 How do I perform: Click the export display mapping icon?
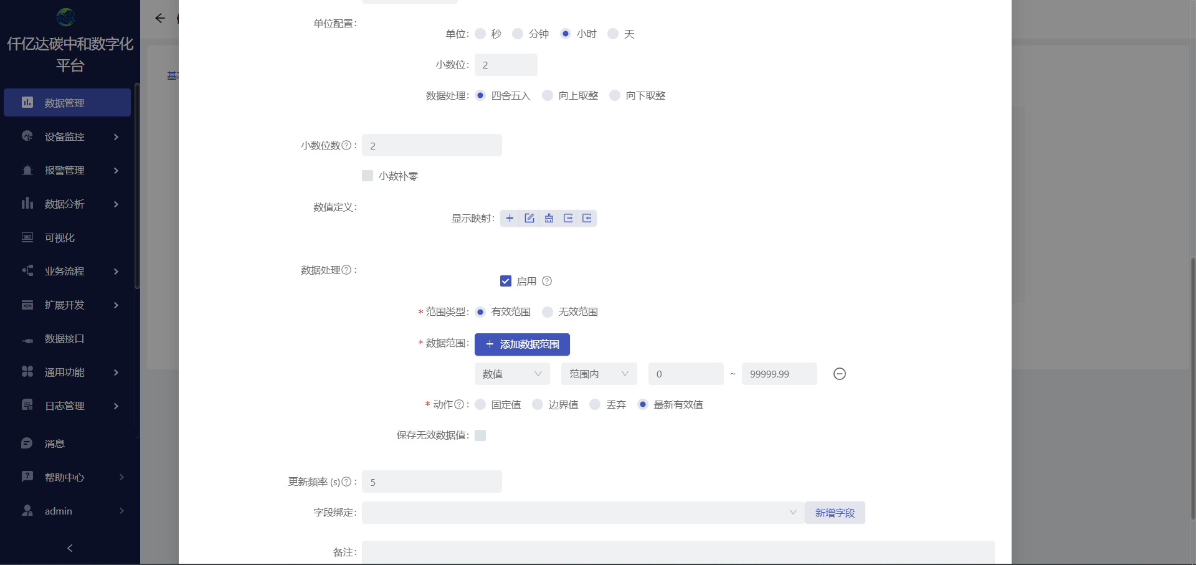(568, 218)
